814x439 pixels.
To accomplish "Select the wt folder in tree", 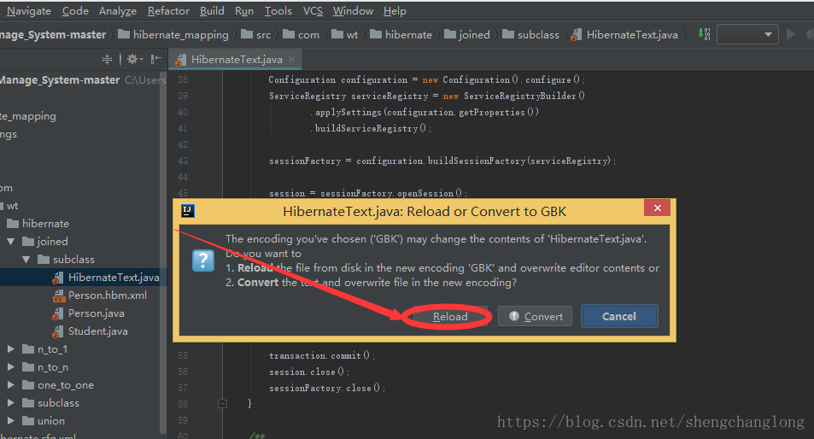I will tap(9, 206).
